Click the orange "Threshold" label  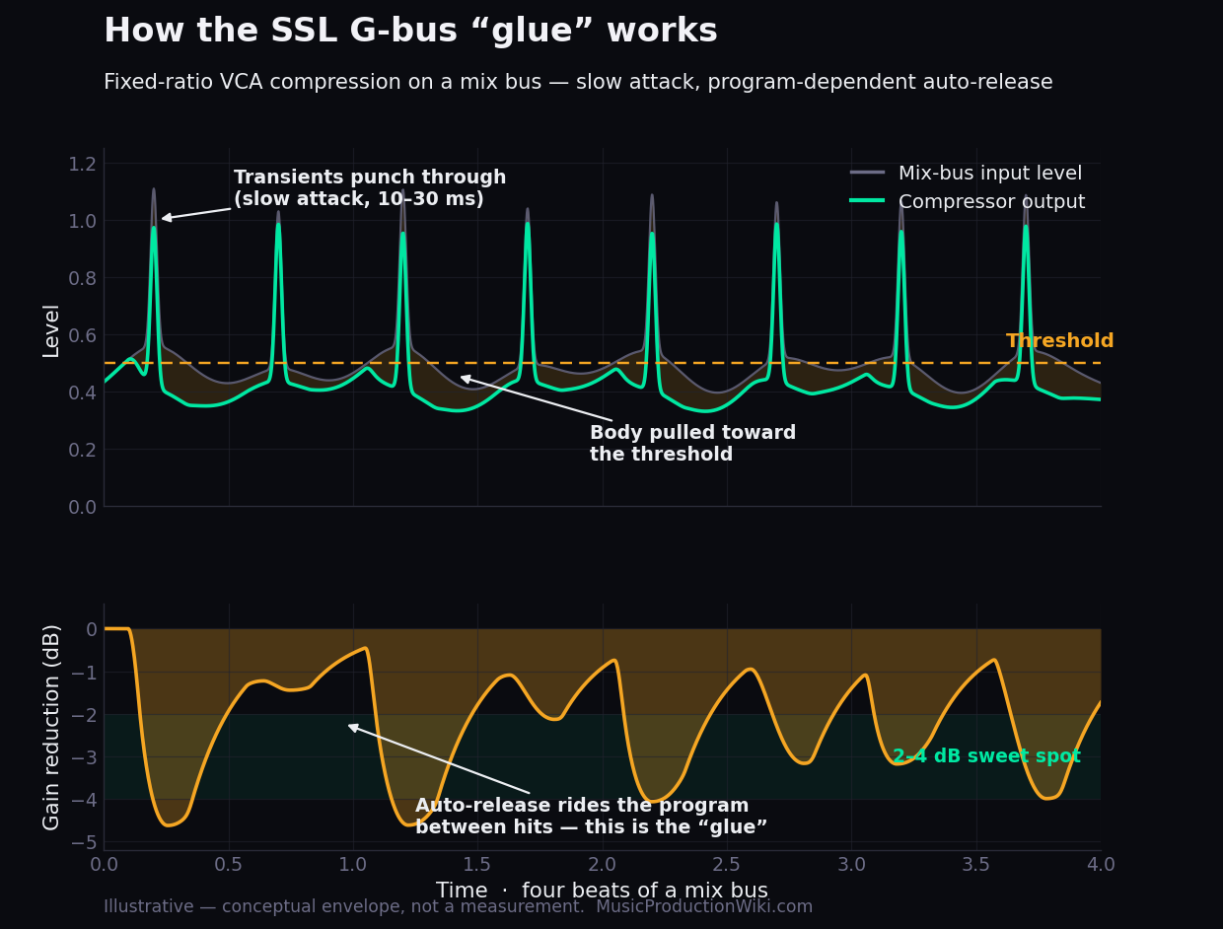pyautogui.click(x=1059, y=341)
